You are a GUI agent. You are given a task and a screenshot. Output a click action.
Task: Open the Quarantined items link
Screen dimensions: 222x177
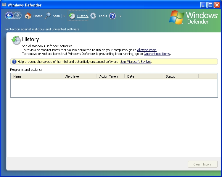[x=157, y=54]
